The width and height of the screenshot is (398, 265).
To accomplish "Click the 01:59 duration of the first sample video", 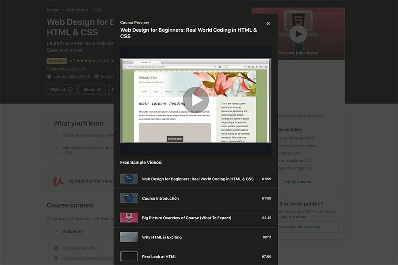I will coord(267,179).
